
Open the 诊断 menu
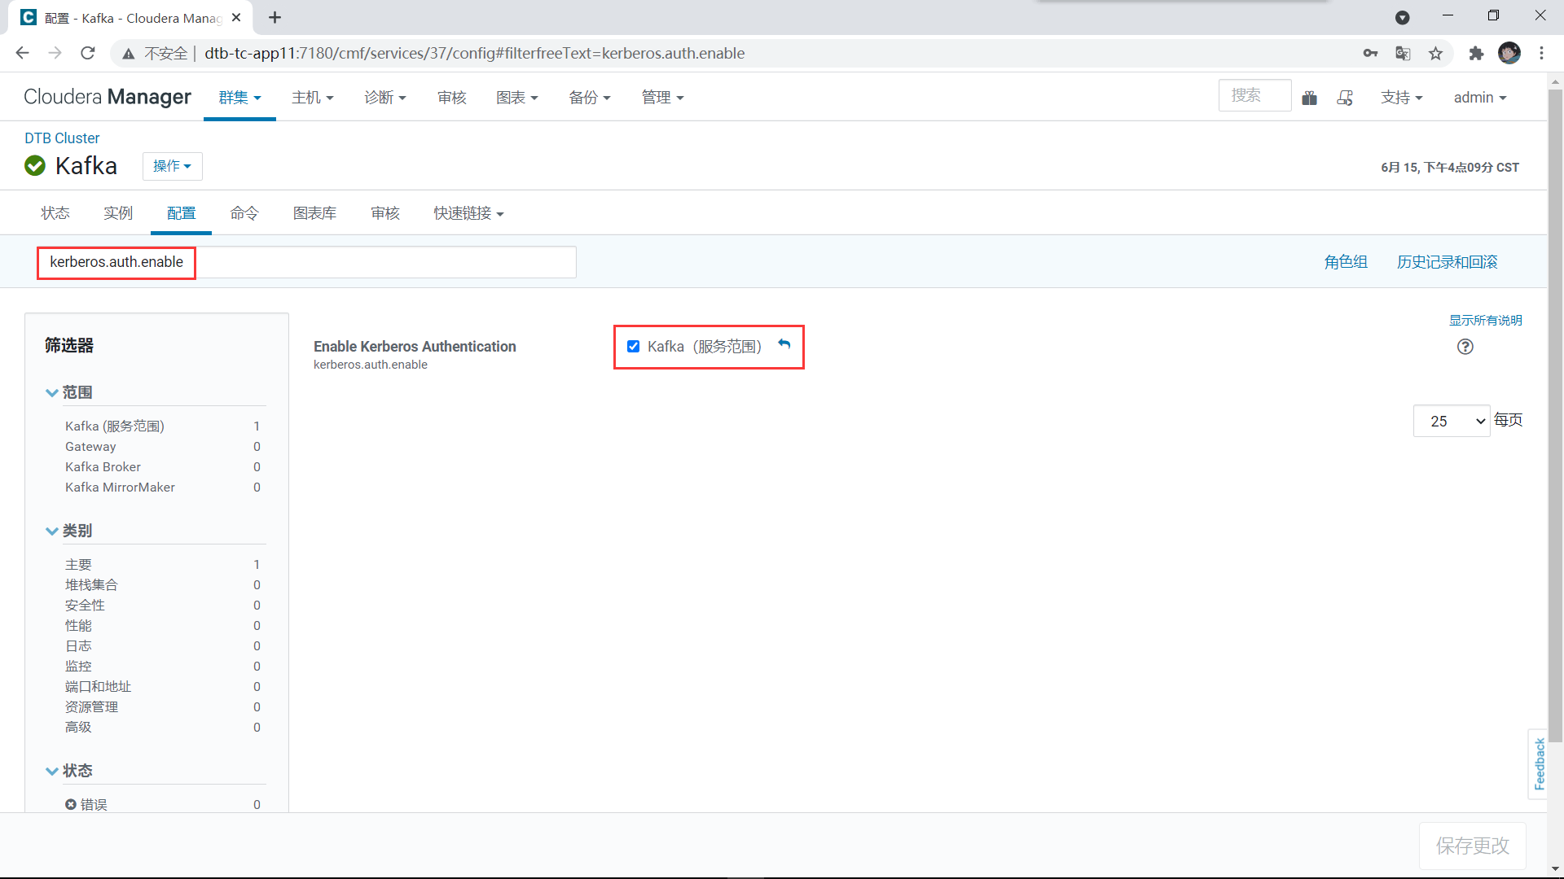click(385, 98)
